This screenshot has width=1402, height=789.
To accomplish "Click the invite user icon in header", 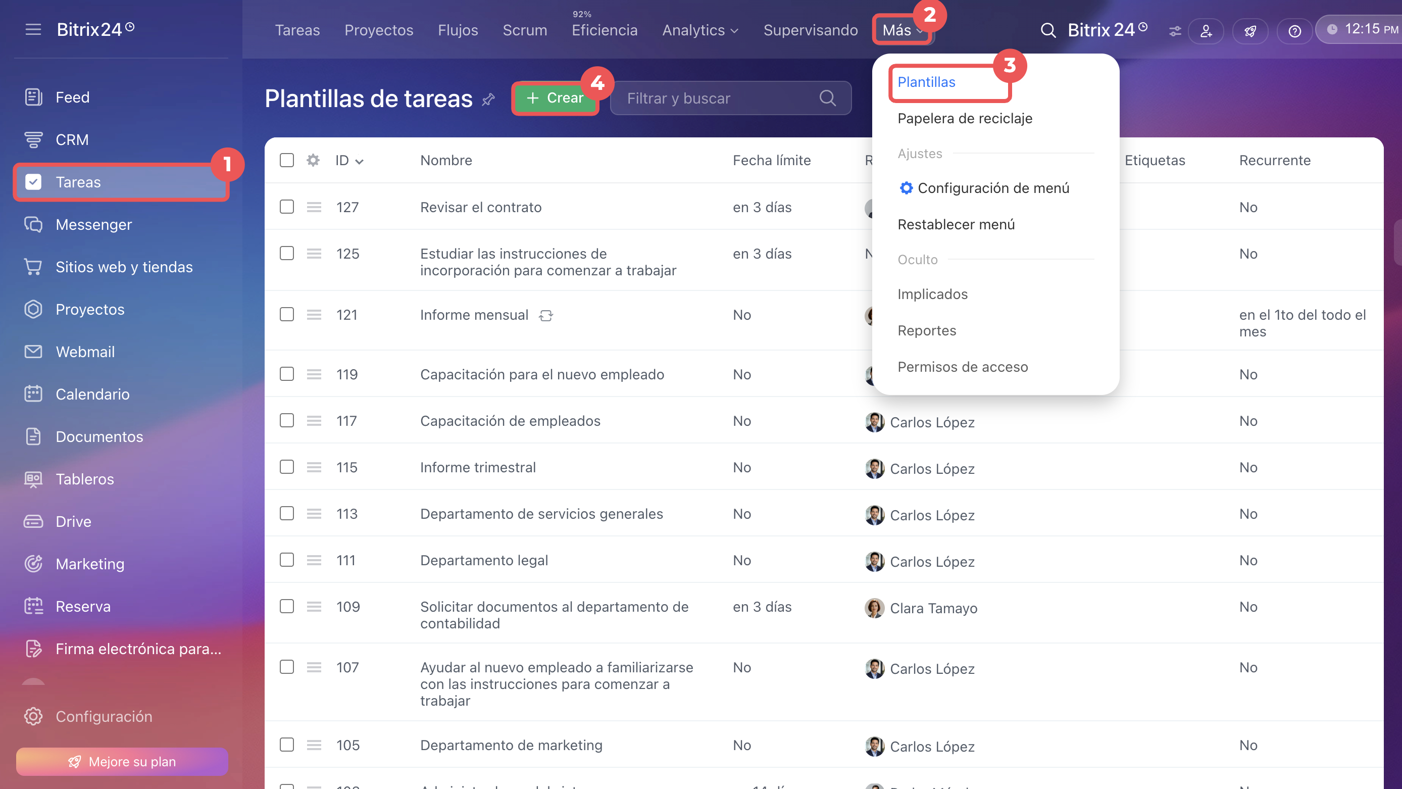I will [x=1206, y=30].
